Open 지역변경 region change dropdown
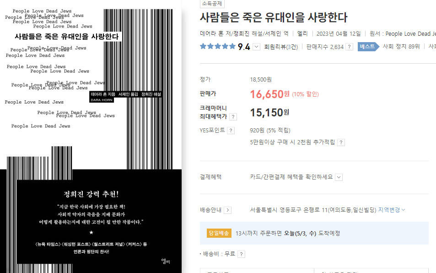 (392, 210)
